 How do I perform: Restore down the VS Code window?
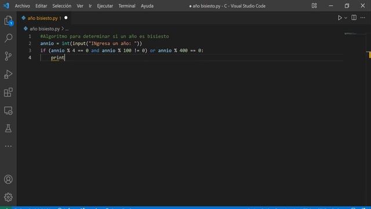347,6
